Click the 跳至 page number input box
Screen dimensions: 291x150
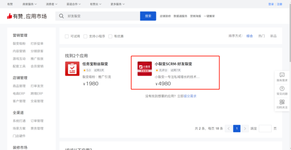[265, 128]
